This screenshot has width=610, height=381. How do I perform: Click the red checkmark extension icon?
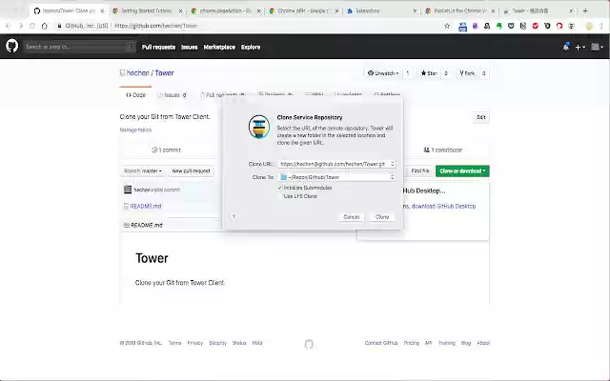coord(536,26)
